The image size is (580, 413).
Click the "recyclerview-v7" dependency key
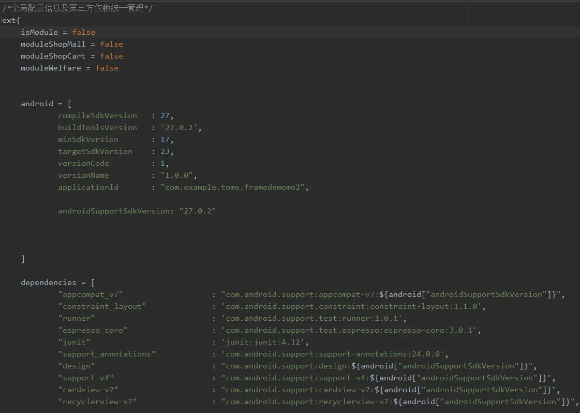click(x=97, y=402)
